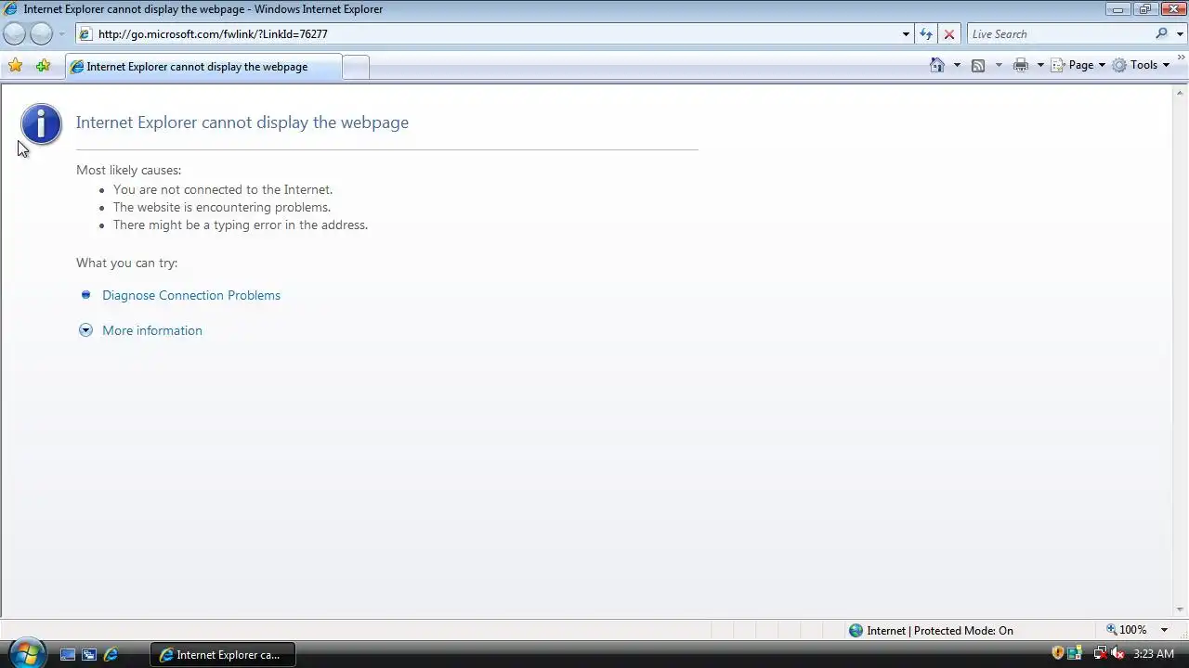Expand the Home button dropdown arrow
The image size is (1189, 668).
tap(957, 65)
